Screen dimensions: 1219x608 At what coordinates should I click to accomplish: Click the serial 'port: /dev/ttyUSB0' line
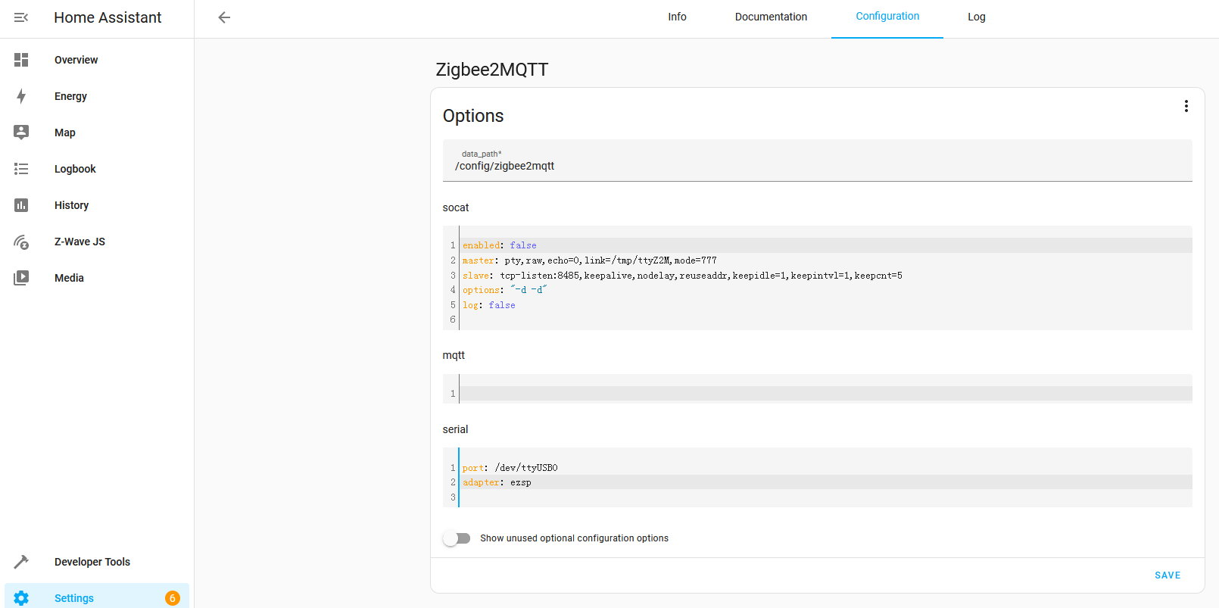[825, 468]
